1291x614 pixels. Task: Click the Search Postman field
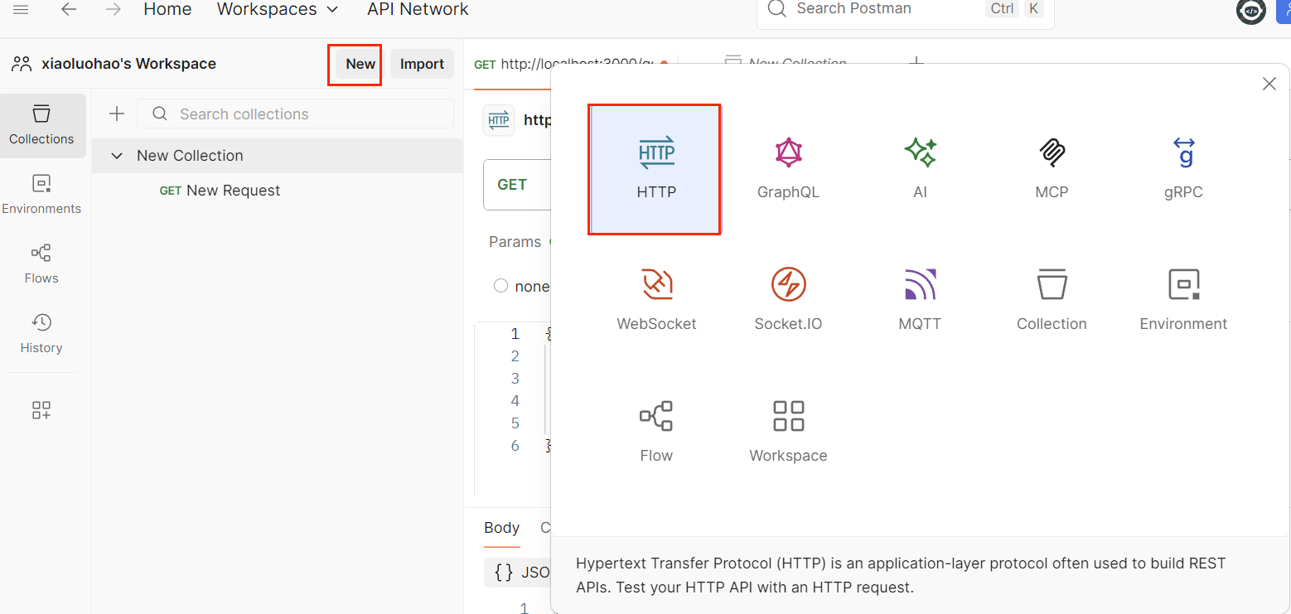point(905,9)
